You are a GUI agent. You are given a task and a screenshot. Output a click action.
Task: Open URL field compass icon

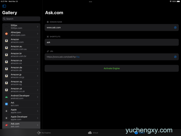175,57
